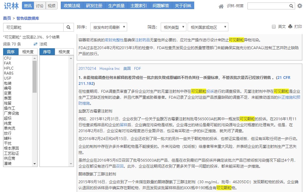
Task: Click swap arrows icon next to 法规
Action: (35, 44)
